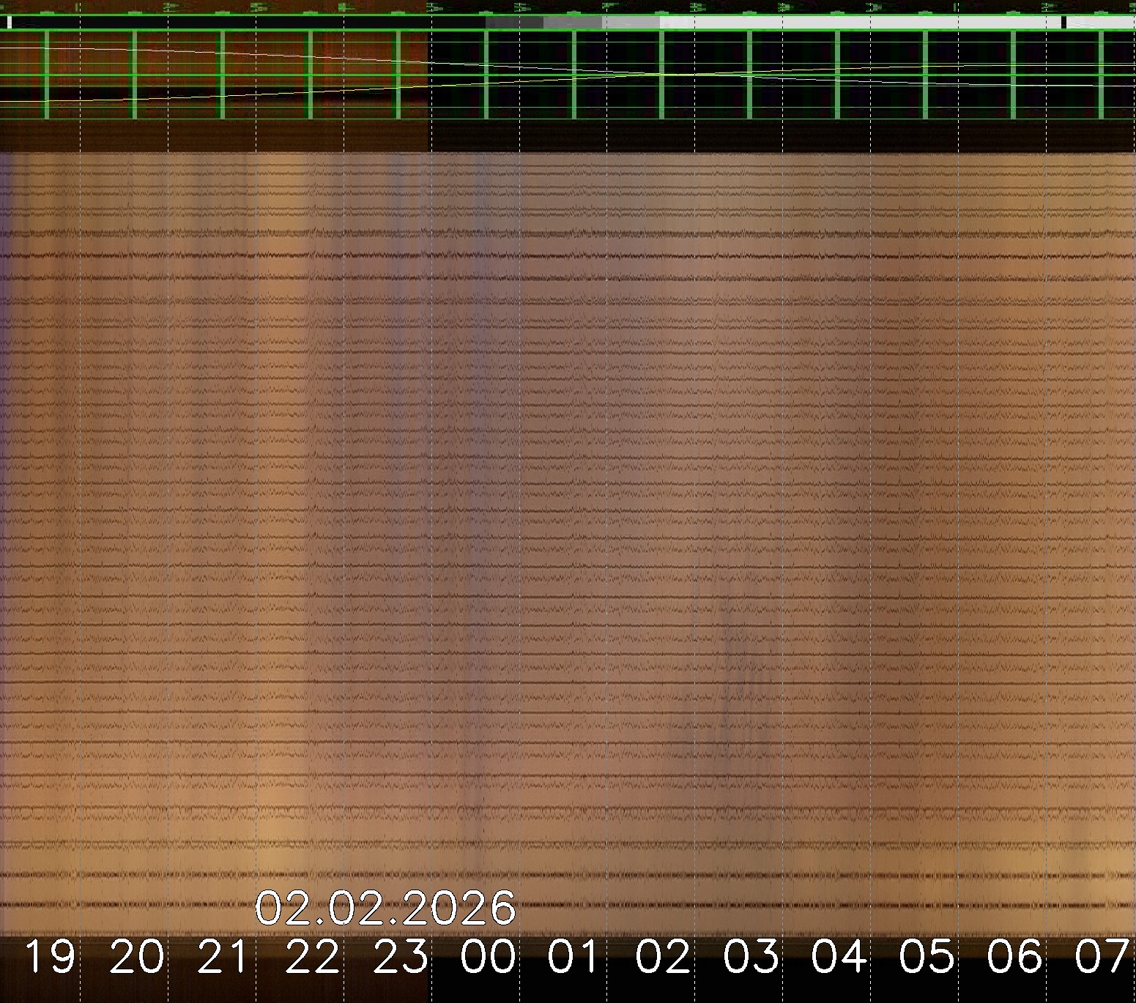Click the medium gray segment in top bar
The height and width of the screenshot is (1003, 1136).
573,23
